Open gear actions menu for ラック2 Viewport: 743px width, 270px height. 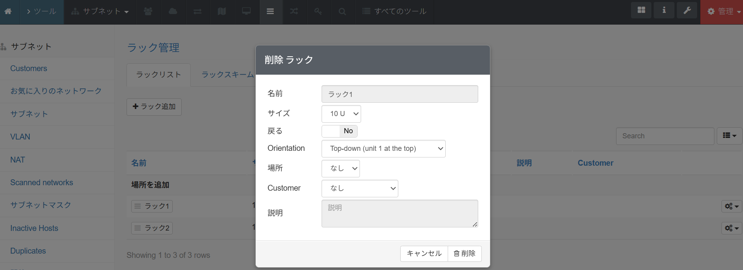731,228
